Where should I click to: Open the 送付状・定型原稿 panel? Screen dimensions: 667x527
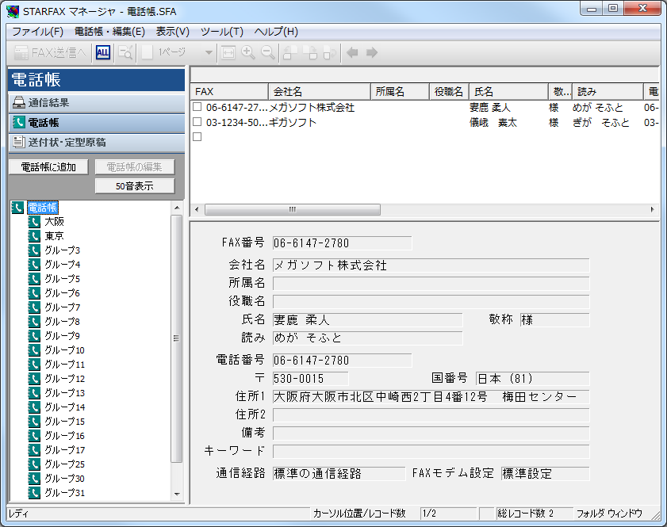(95, 142)
